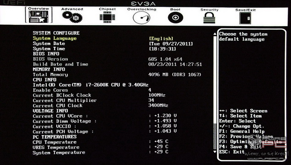The width and height of the screenshot is (291, 165).
Task: Click the F1: General Help hint
Action: 242,132
